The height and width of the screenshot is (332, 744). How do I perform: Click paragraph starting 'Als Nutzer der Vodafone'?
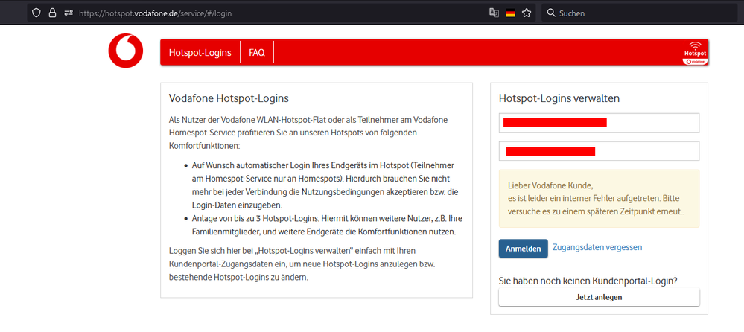click(x=308, y=133)
